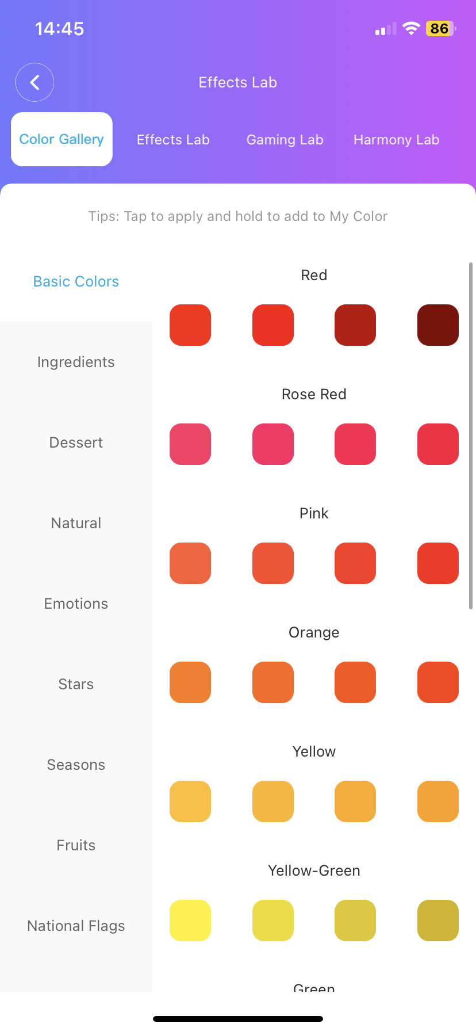The image size is (476, 1031).
Task: Tap the last Yellow color swatch
Action: (438, 801)
